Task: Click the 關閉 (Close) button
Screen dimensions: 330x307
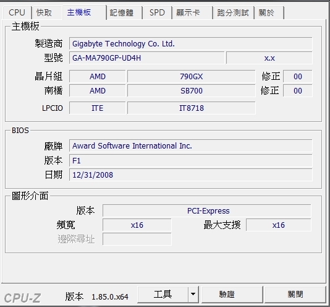Action: pos(295,295)
